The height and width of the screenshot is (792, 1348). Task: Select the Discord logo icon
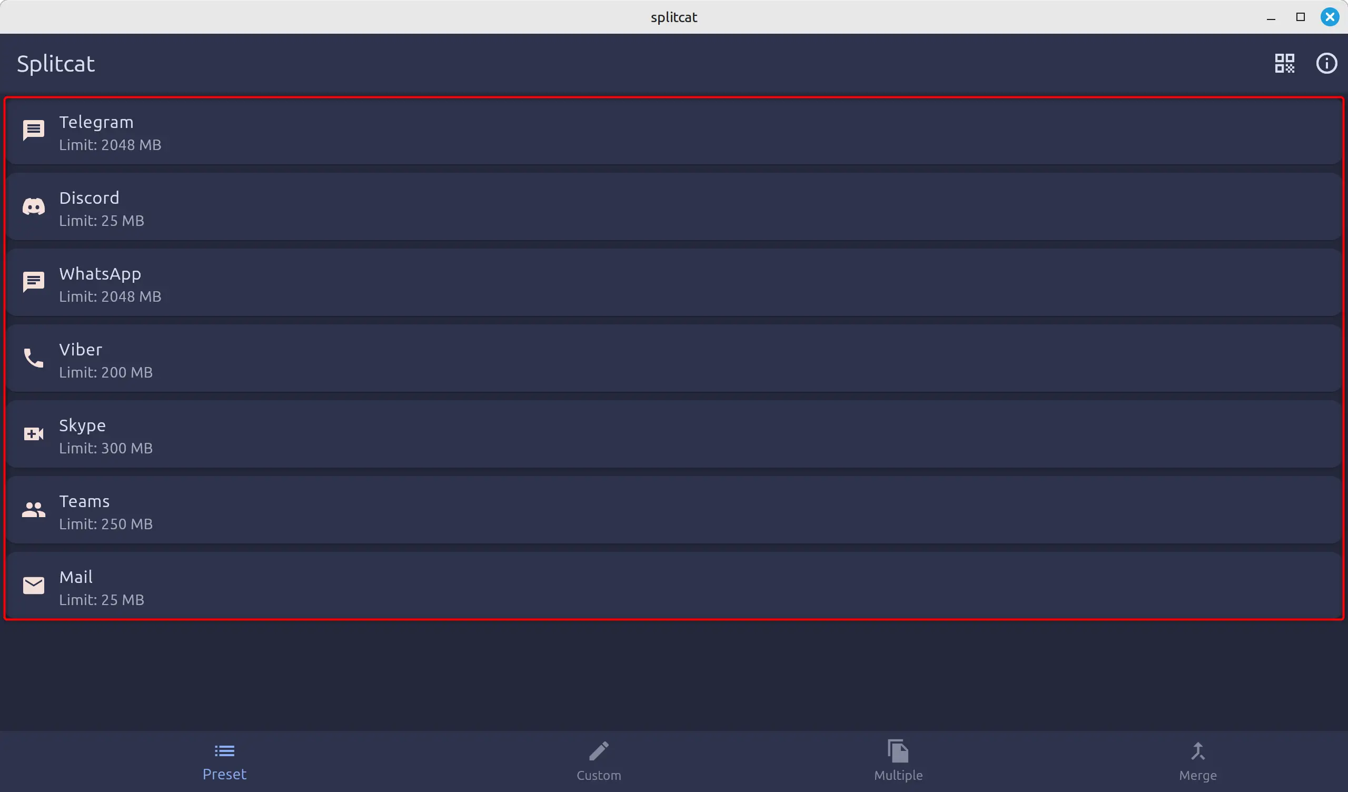pos(33,207)
